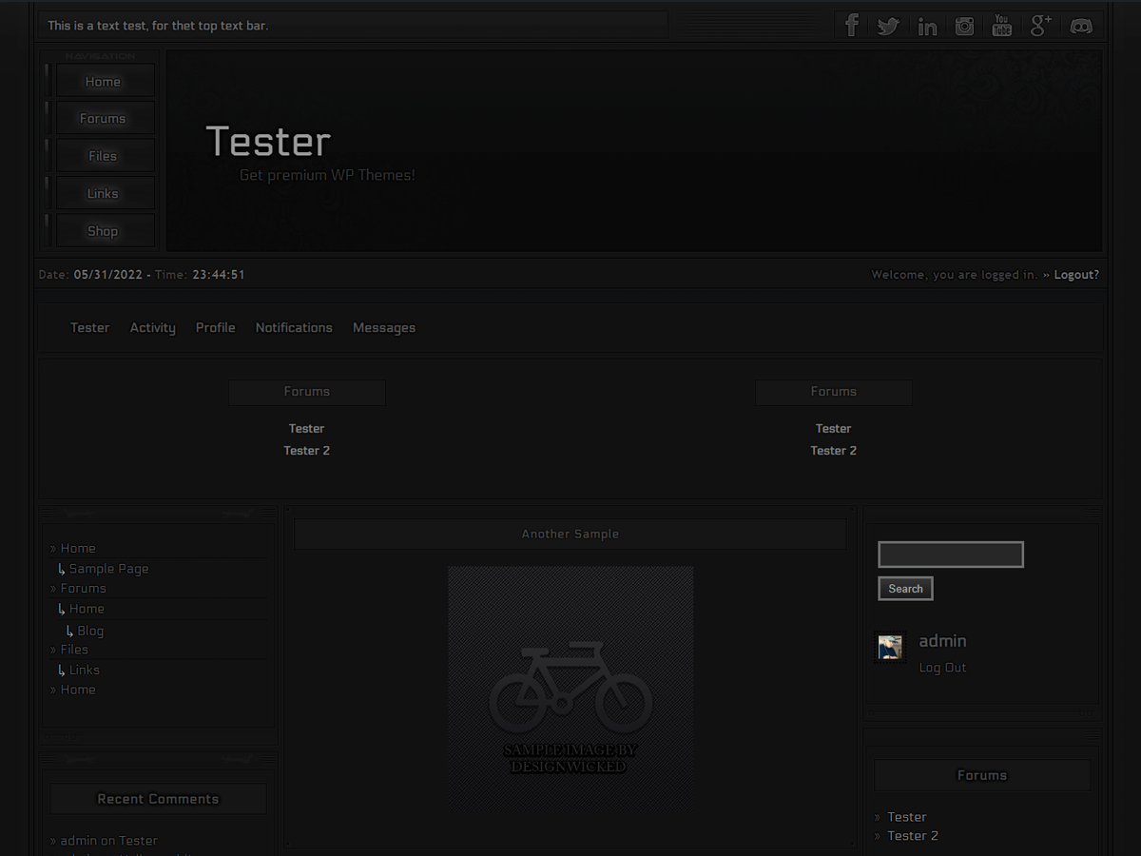The image size is (1141, 856).
Task: Click the YouTube icon
Action: (x=1001, y=26)
